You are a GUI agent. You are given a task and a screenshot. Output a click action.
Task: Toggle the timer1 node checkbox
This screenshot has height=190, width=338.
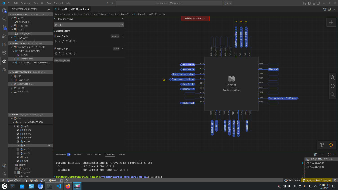(x=18, y=134)
